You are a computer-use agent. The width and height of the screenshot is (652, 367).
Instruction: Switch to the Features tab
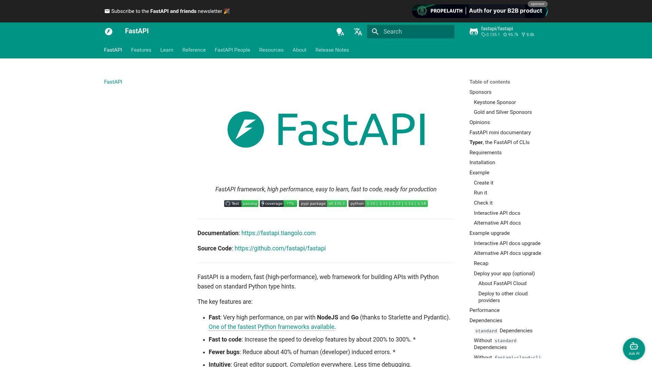click(141, 50)
